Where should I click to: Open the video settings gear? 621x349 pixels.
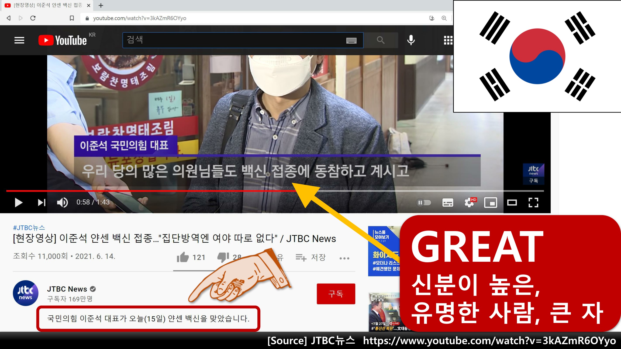pyautogui.click(x=469, y=203)
